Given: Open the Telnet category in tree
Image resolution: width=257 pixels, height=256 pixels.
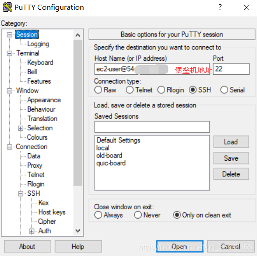Looking at the screenshot, I should [36, 175].
